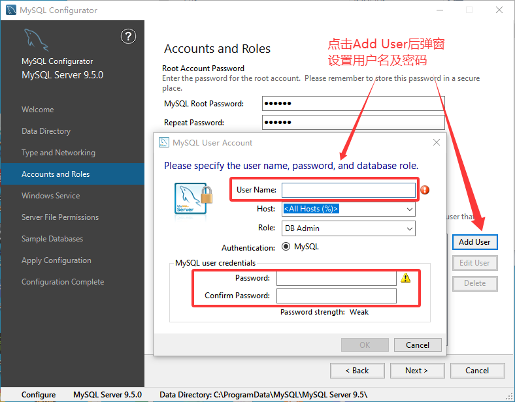Click 'Please specify the user name' instruction text
515x402 pixels.
pos(291,166)
